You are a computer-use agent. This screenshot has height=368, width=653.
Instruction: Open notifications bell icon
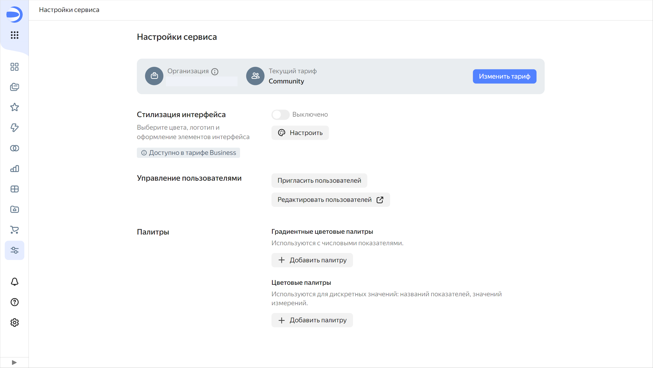(x=15, y=282)
